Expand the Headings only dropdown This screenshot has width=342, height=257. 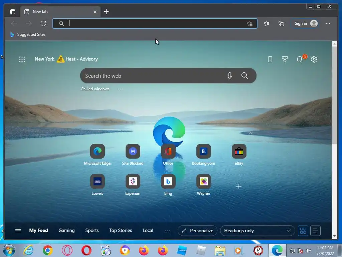(258, 231)
